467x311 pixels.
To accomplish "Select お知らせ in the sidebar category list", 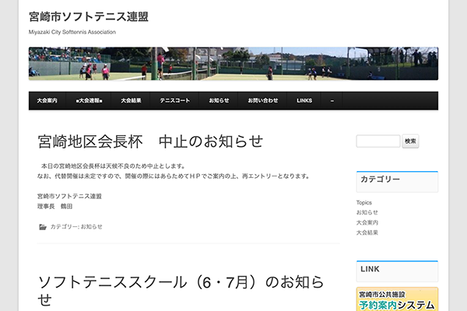I will point(367,212).
